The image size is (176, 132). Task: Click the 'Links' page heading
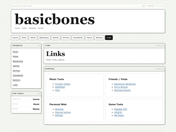tap(55, 54)
